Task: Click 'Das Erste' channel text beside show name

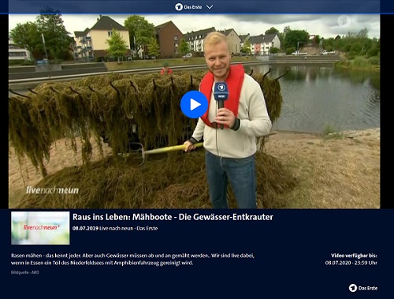Action: coord(147,228)
